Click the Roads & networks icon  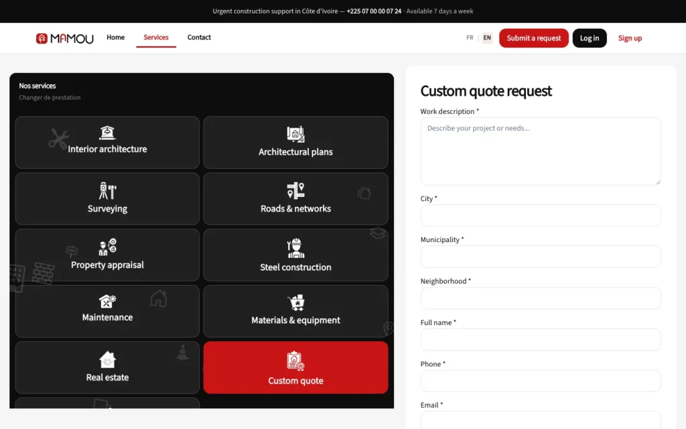295,191
